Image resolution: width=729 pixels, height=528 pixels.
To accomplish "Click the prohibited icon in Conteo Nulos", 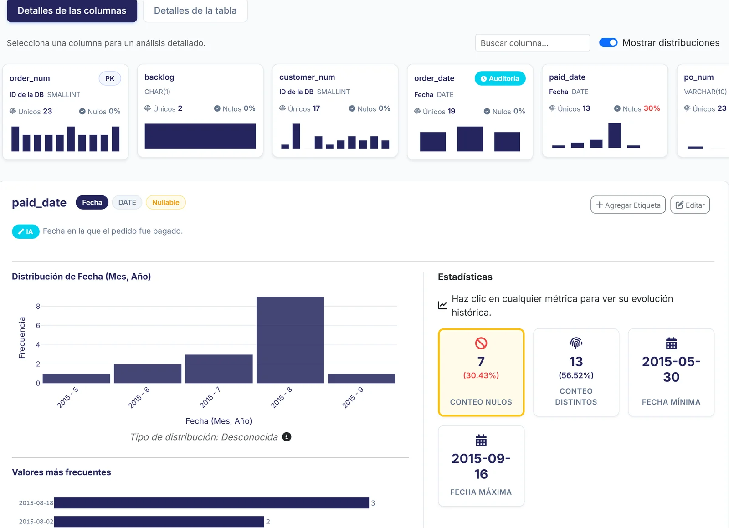I will point(481,343).
